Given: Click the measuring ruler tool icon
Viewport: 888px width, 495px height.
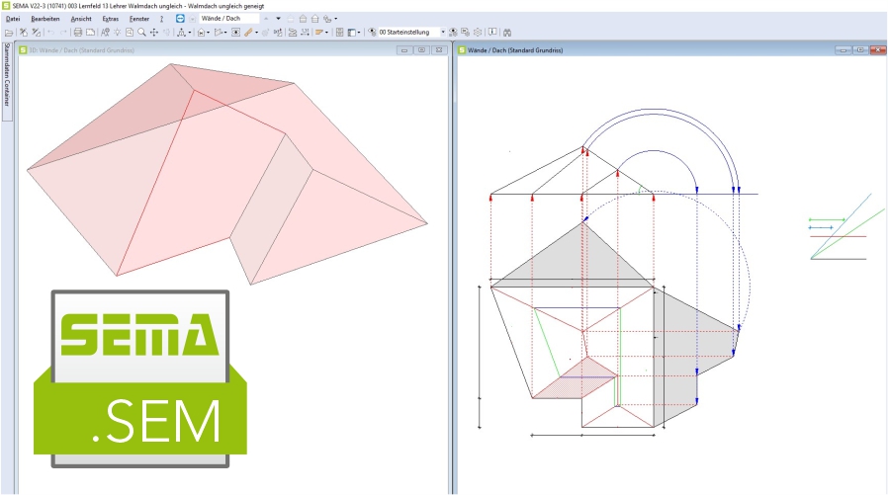Looking at the screenshot, I should 248,33.
